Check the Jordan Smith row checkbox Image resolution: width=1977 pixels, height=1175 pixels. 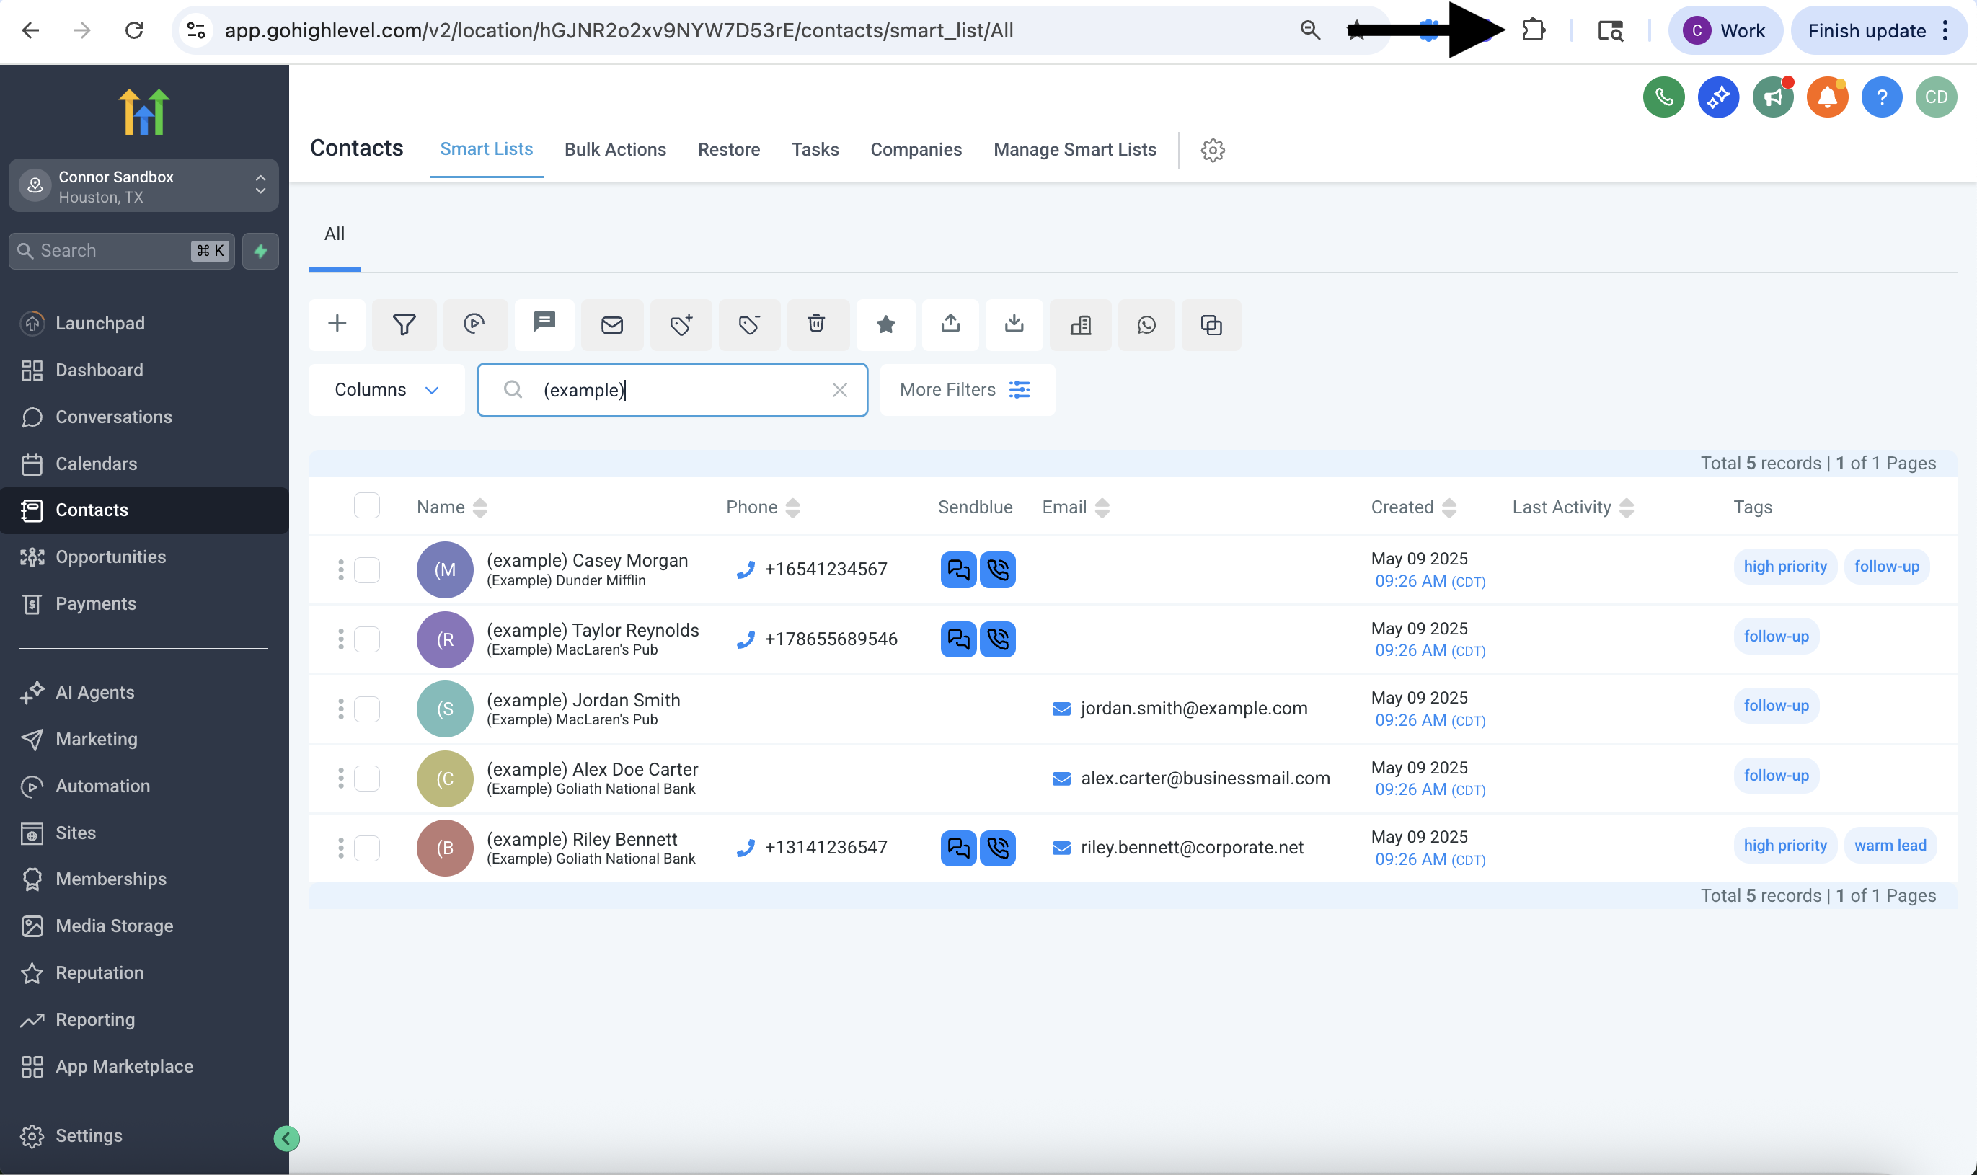(x=366, y=709)
